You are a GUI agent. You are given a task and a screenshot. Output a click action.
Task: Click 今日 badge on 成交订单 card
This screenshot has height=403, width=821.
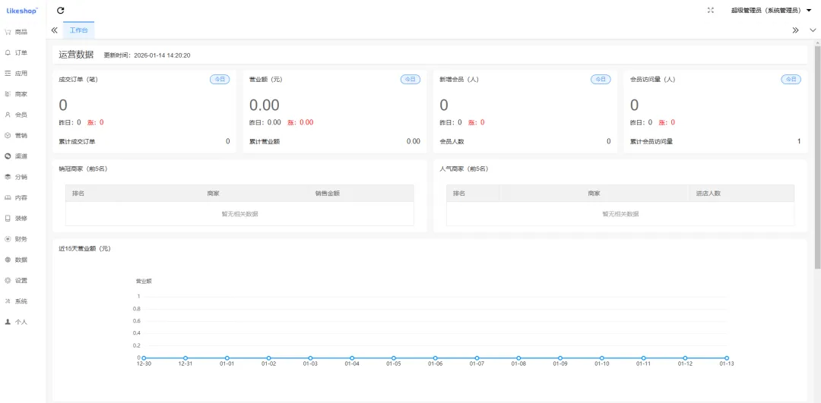(x=220, y=80)
